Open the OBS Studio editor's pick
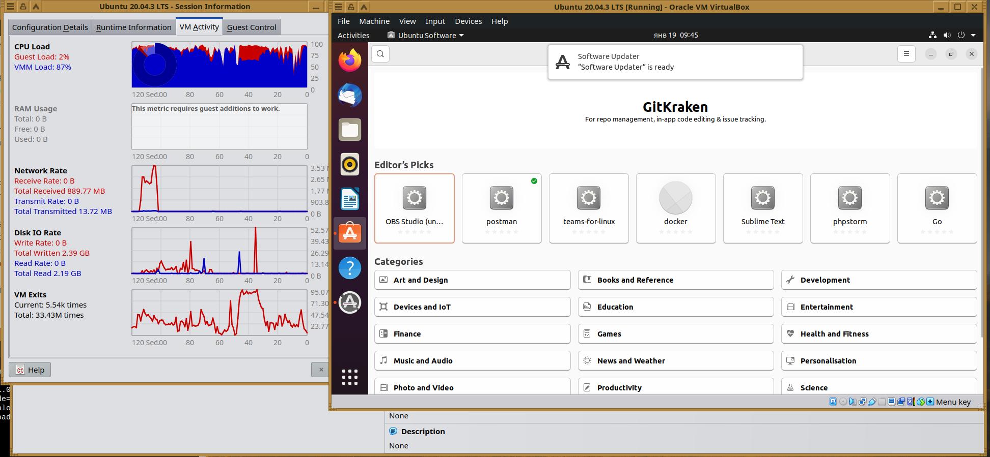 (x=415, y=208)
